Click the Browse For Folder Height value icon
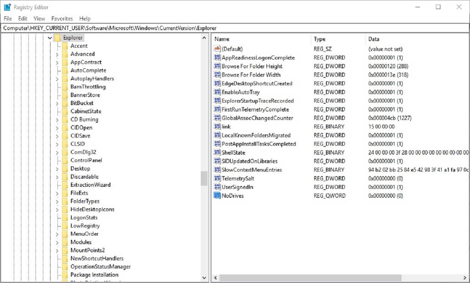Screen dimensions: 470x283 click(217, 66)
